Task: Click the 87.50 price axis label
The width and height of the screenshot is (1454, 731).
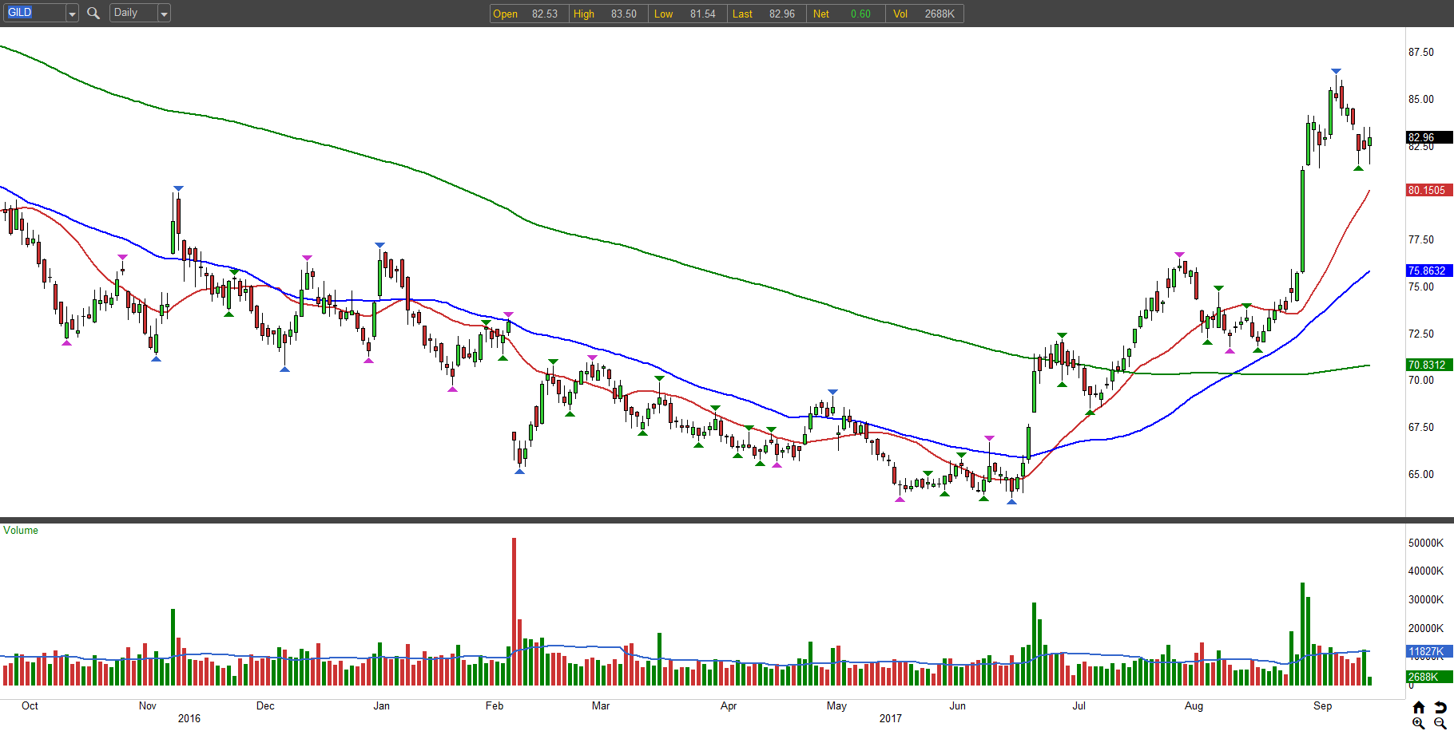Action: click(1421, 53)
